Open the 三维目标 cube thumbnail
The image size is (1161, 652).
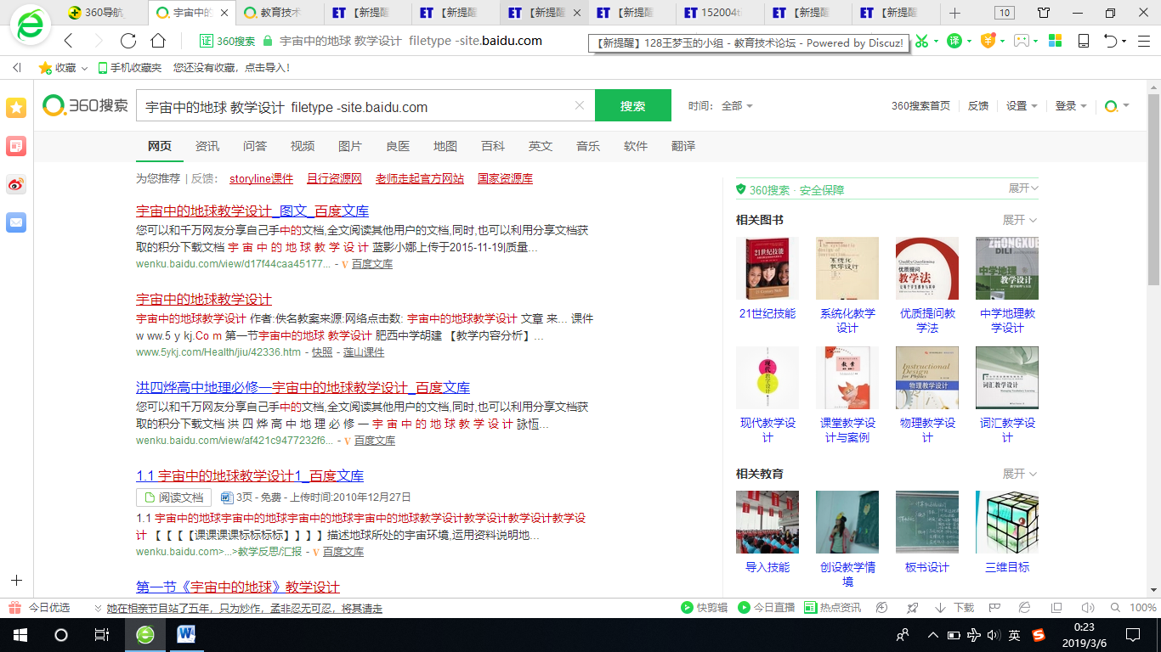1007,522
